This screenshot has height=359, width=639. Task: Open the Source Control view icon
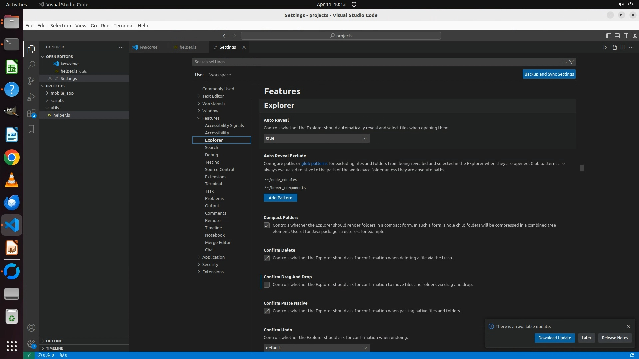point(31,81)
